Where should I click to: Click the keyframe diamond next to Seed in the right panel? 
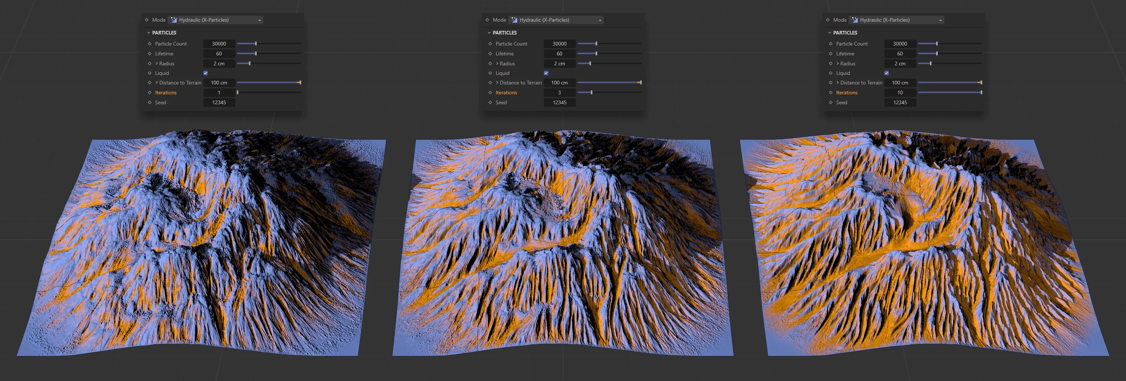tap(832, 102)
